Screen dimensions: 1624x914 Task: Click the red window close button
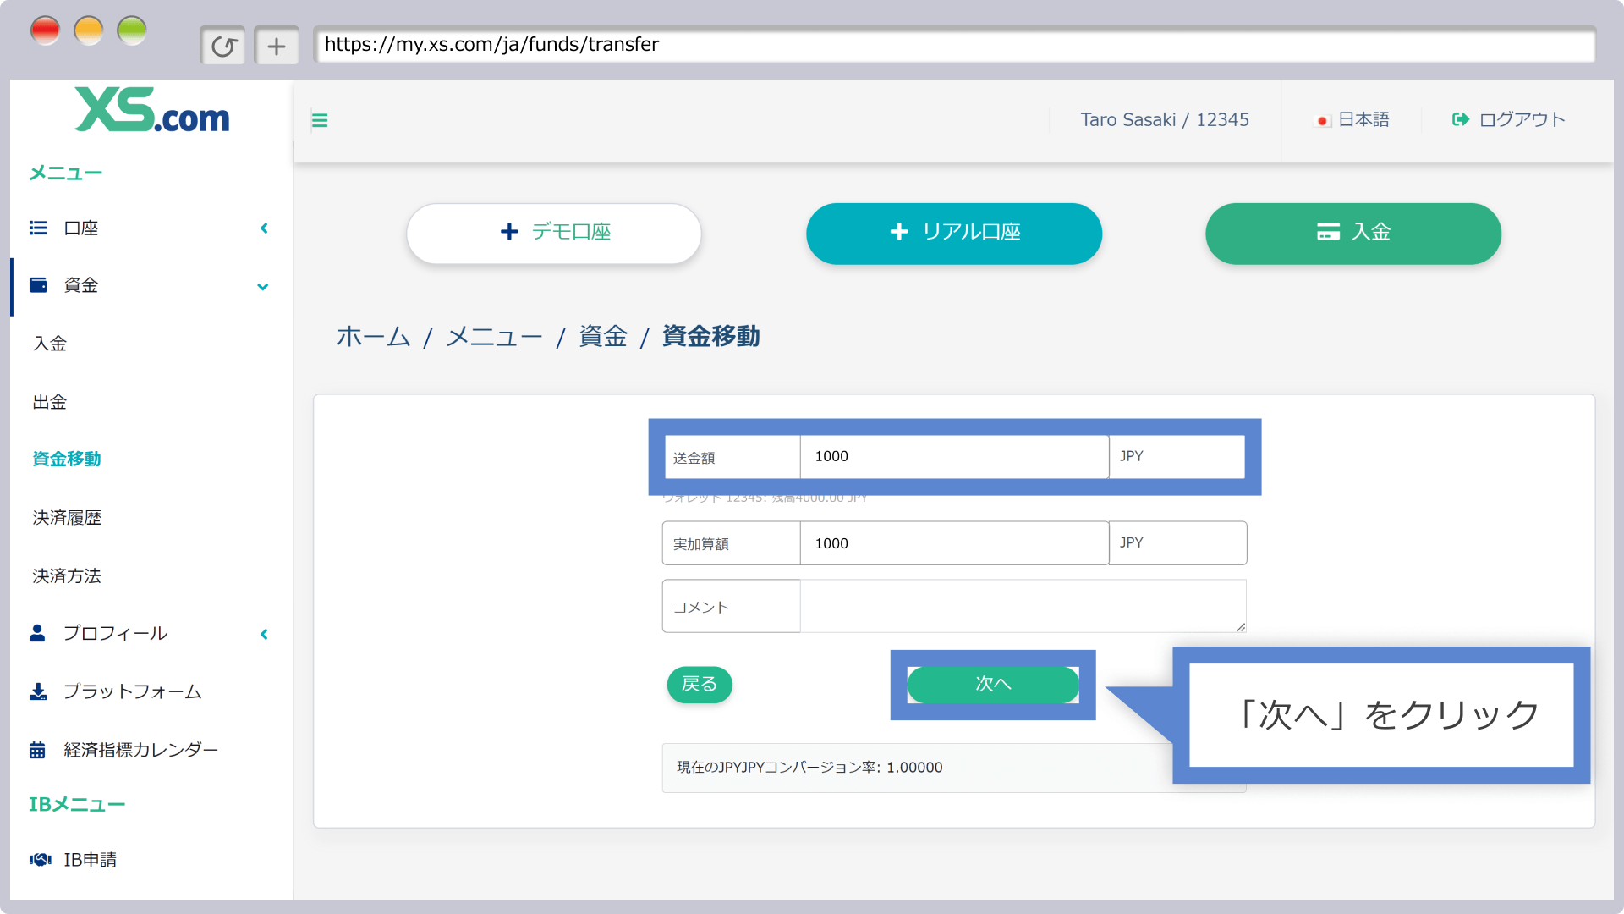(45, 30)
